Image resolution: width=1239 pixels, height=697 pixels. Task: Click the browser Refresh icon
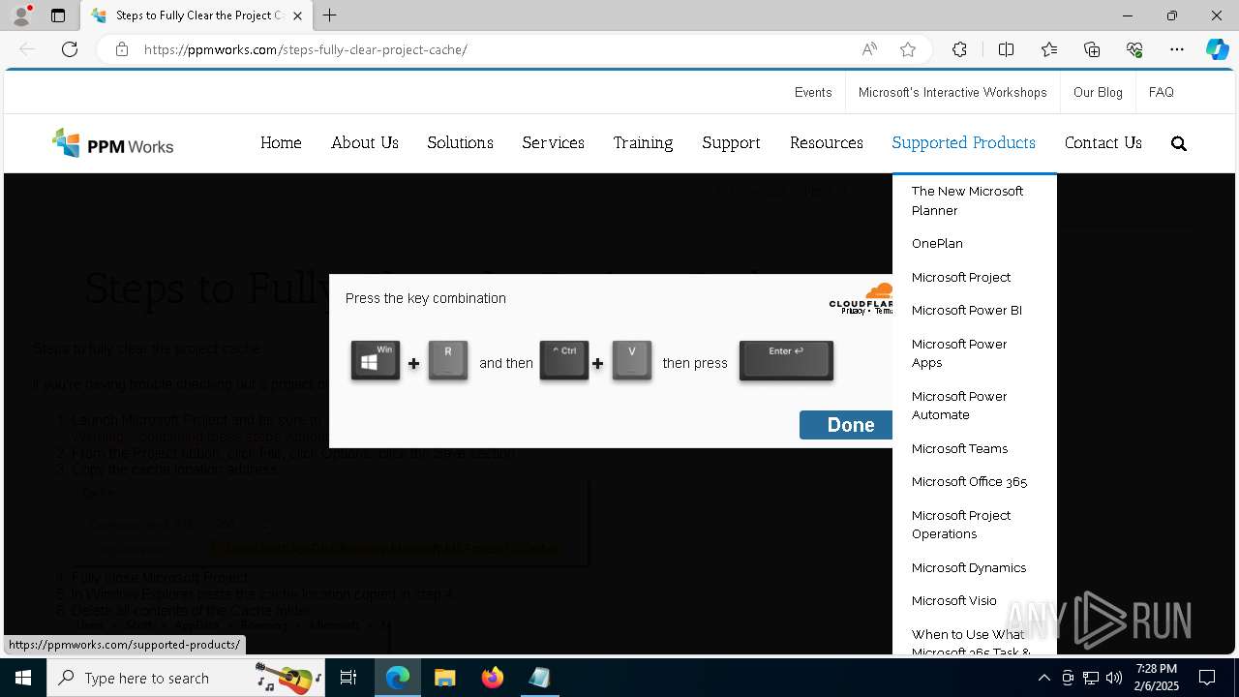(x=70, y=49)
